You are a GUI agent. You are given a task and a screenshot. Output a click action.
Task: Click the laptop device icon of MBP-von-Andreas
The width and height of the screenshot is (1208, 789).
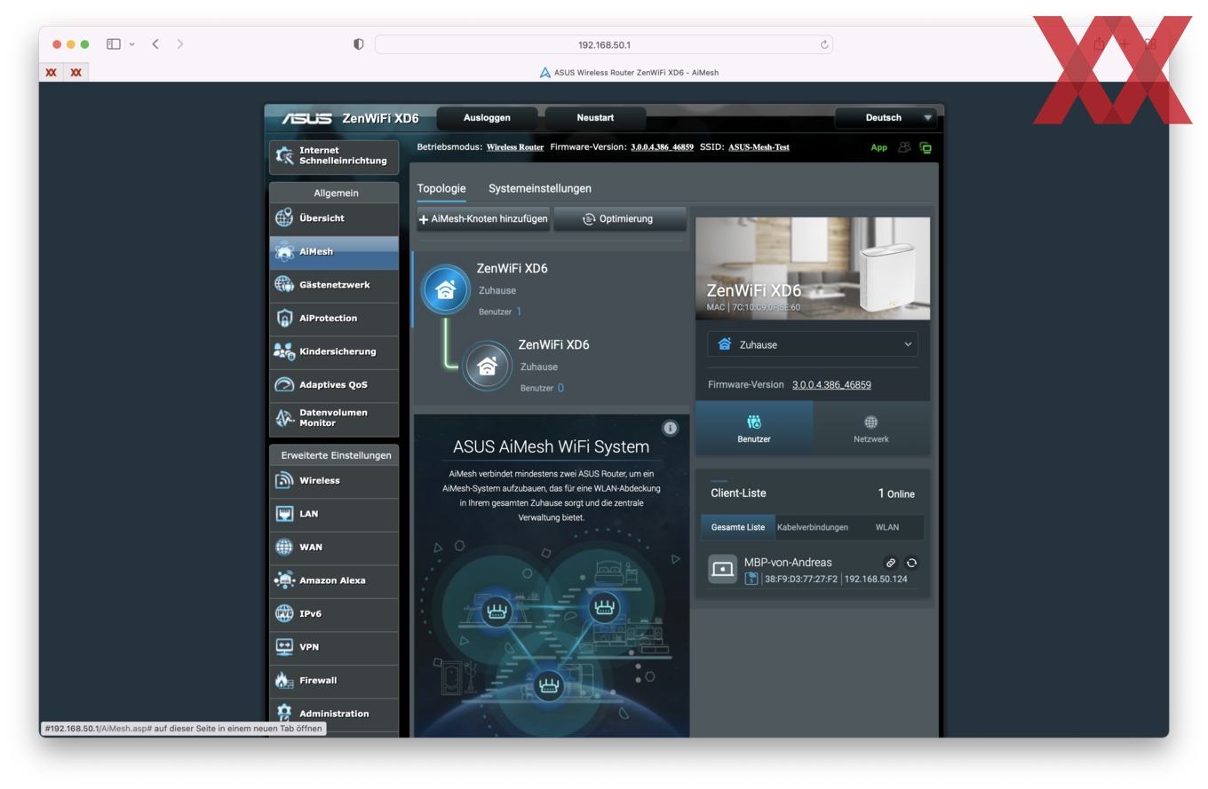[723, 570]
